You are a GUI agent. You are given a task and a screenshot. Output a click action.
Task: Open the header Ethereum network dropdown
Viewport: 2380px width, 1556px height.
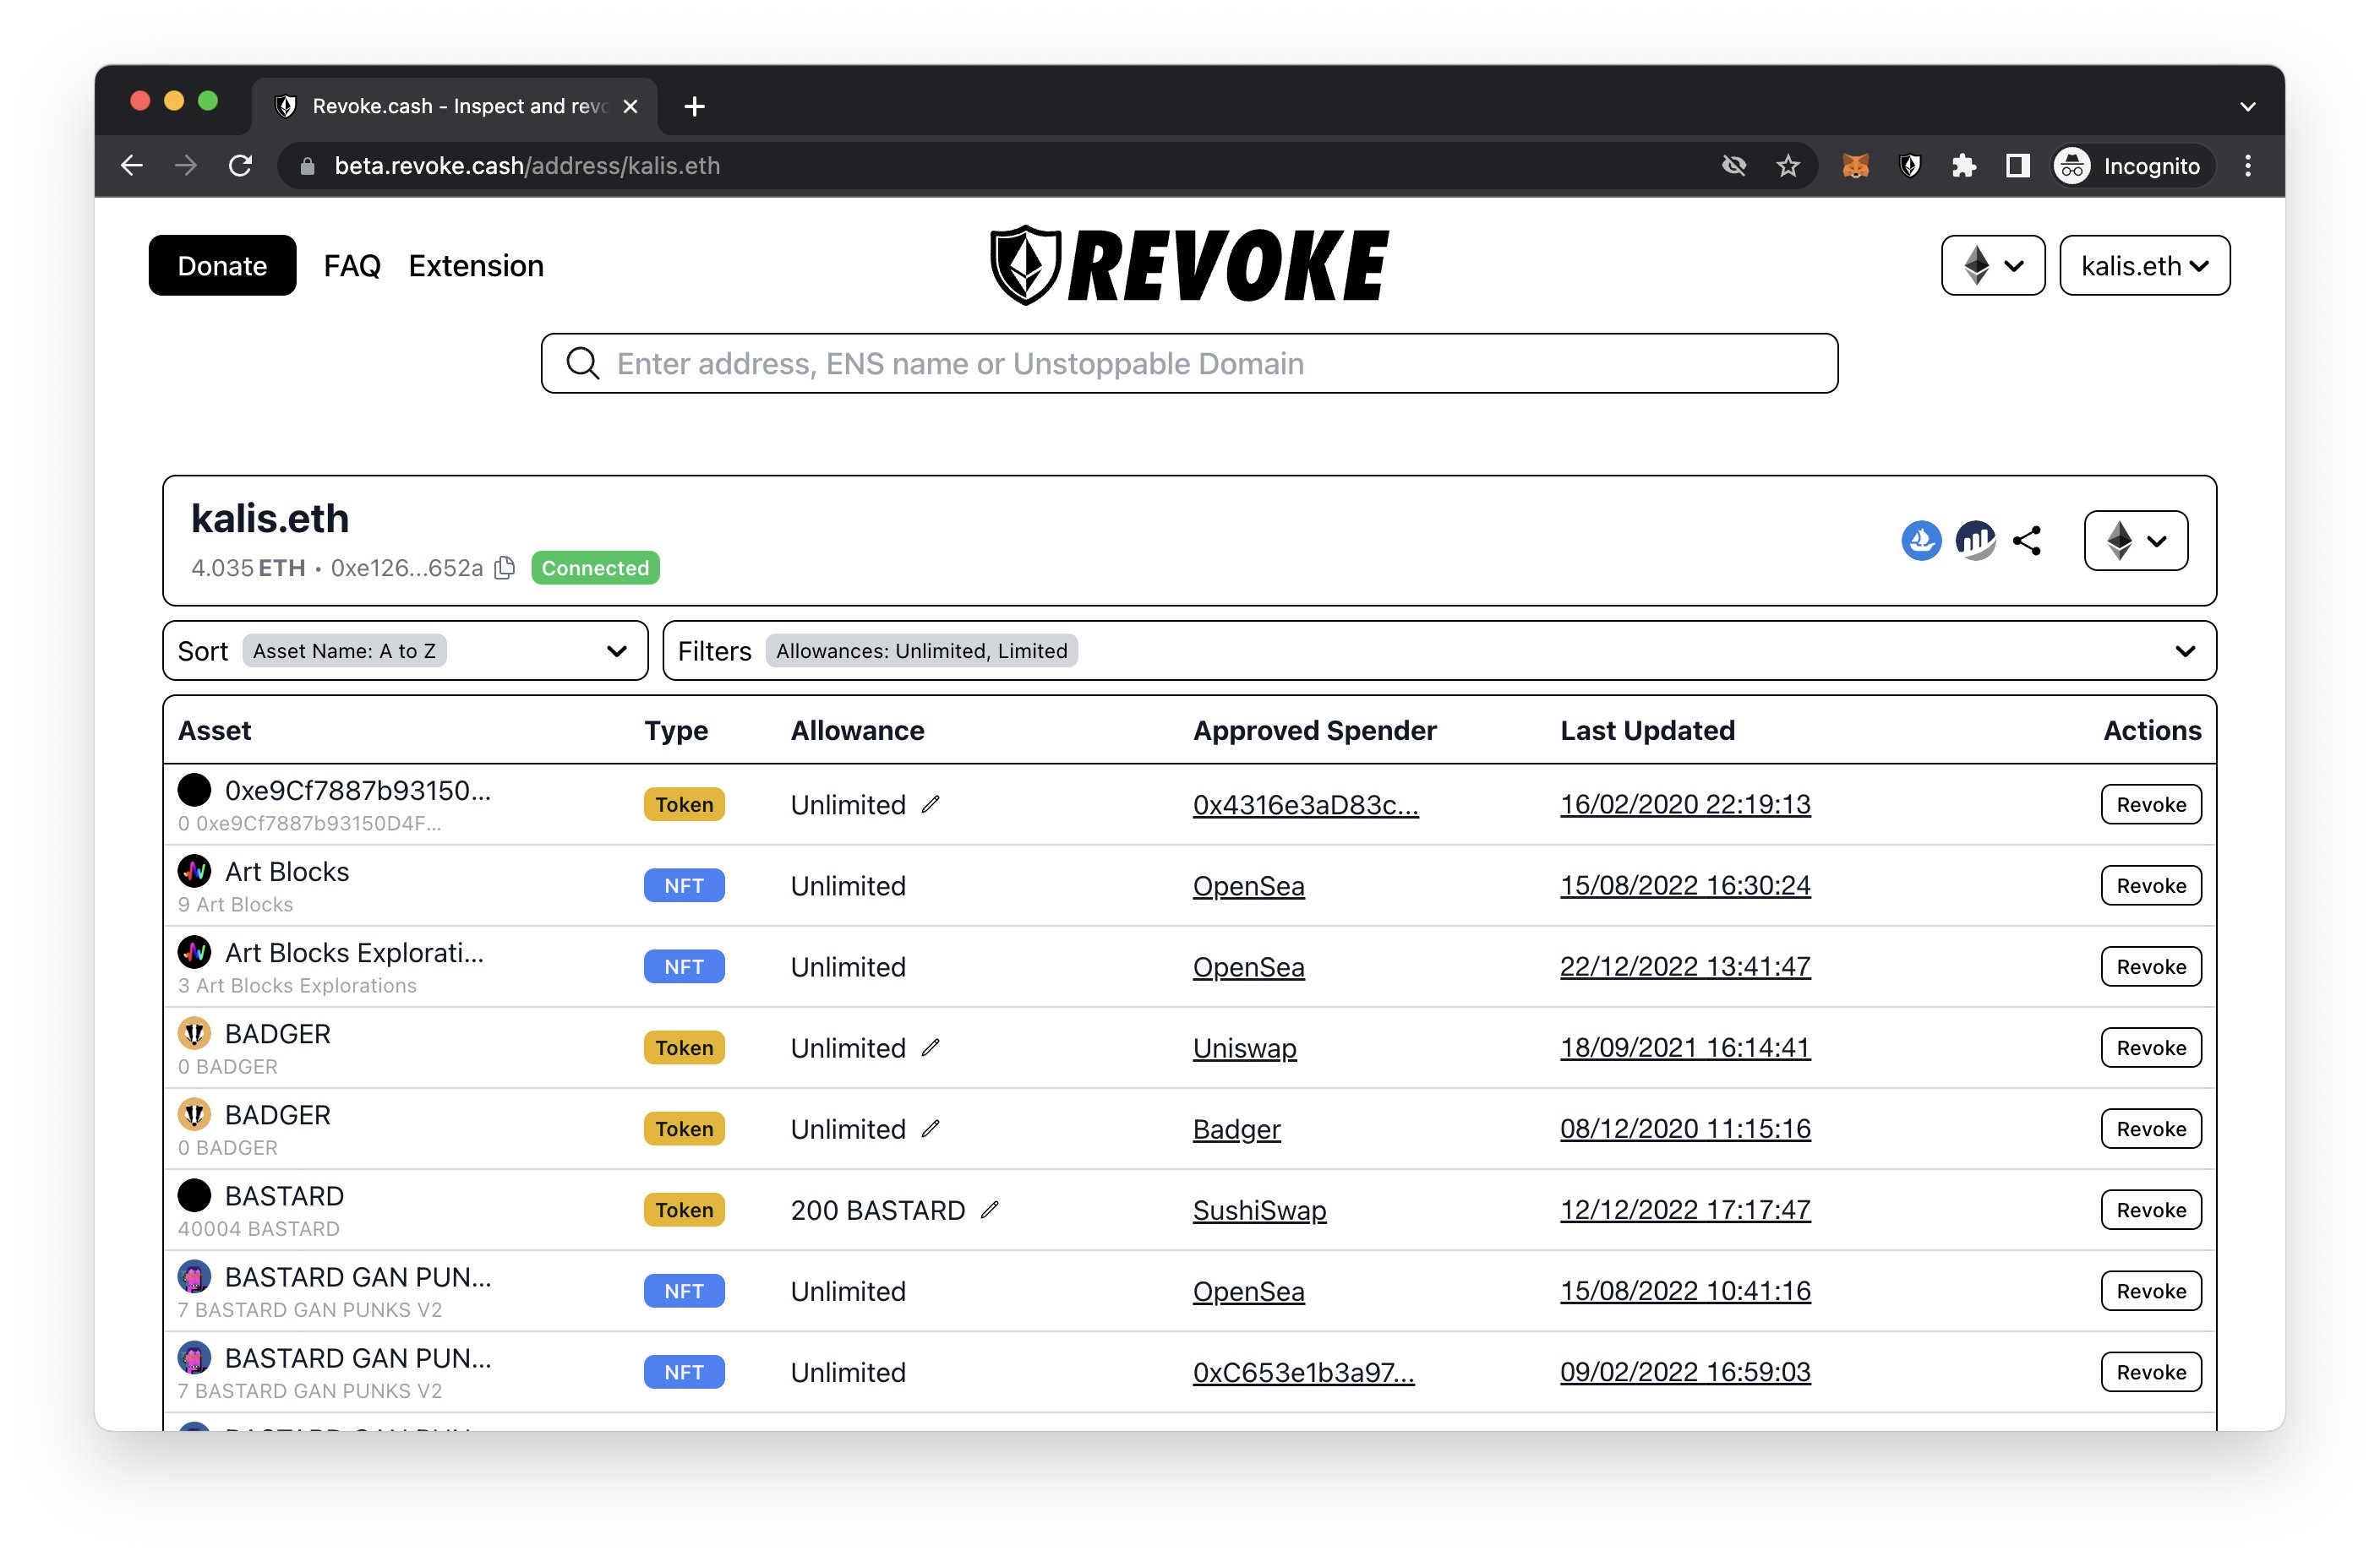(x=1993, y=266)
